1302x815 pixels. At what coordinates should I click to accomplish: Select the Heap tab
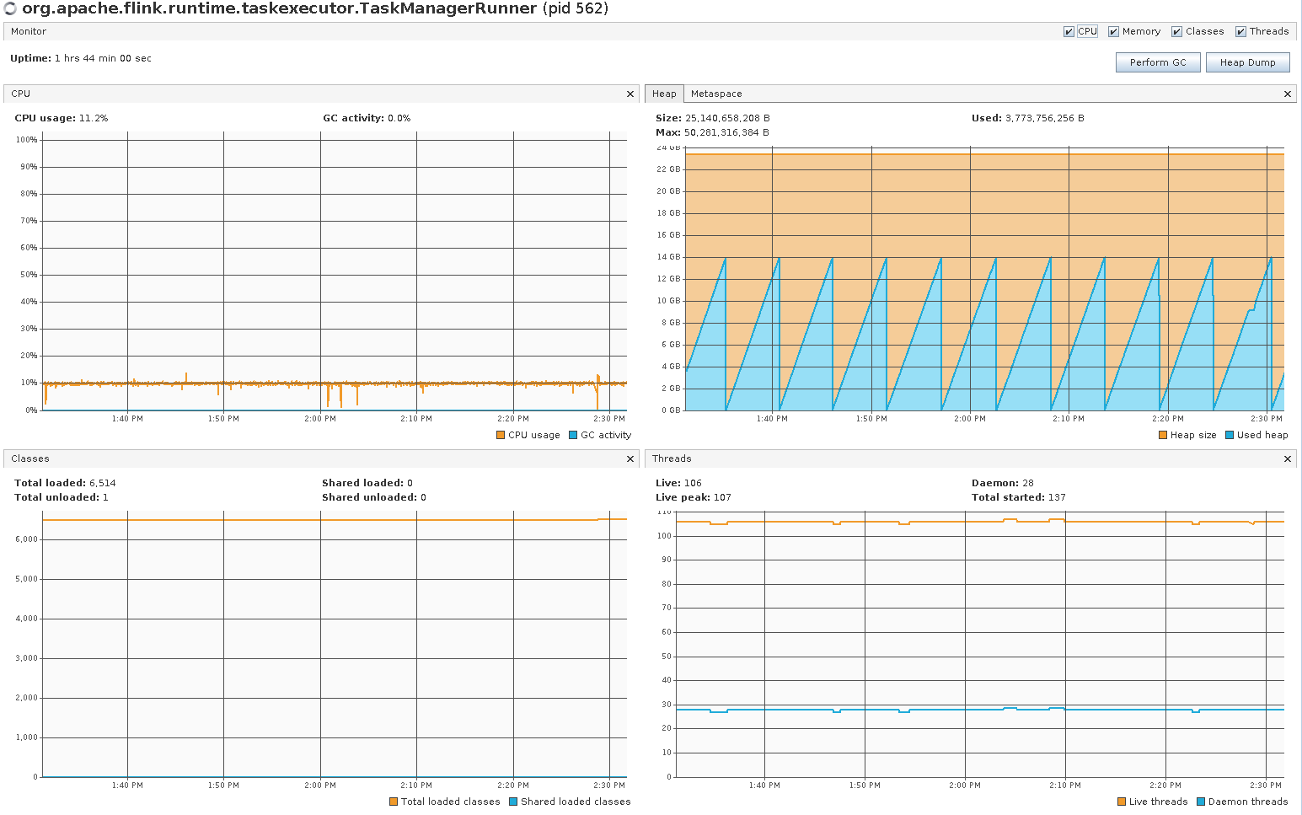point(664,94)
